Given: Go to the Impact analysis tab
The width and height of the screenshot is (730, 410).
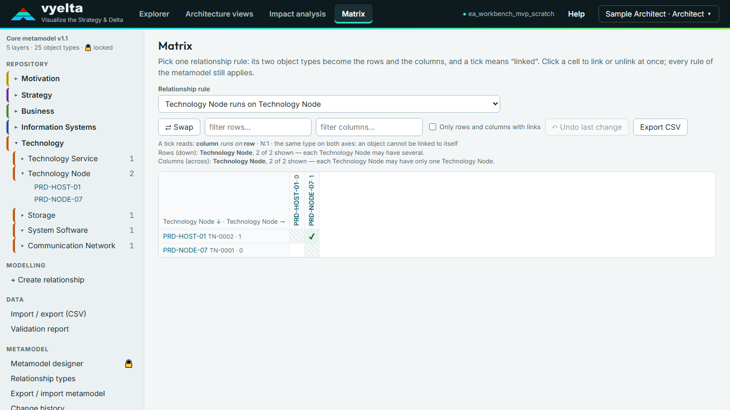Looking at the screenshot, I should [298, 14].
